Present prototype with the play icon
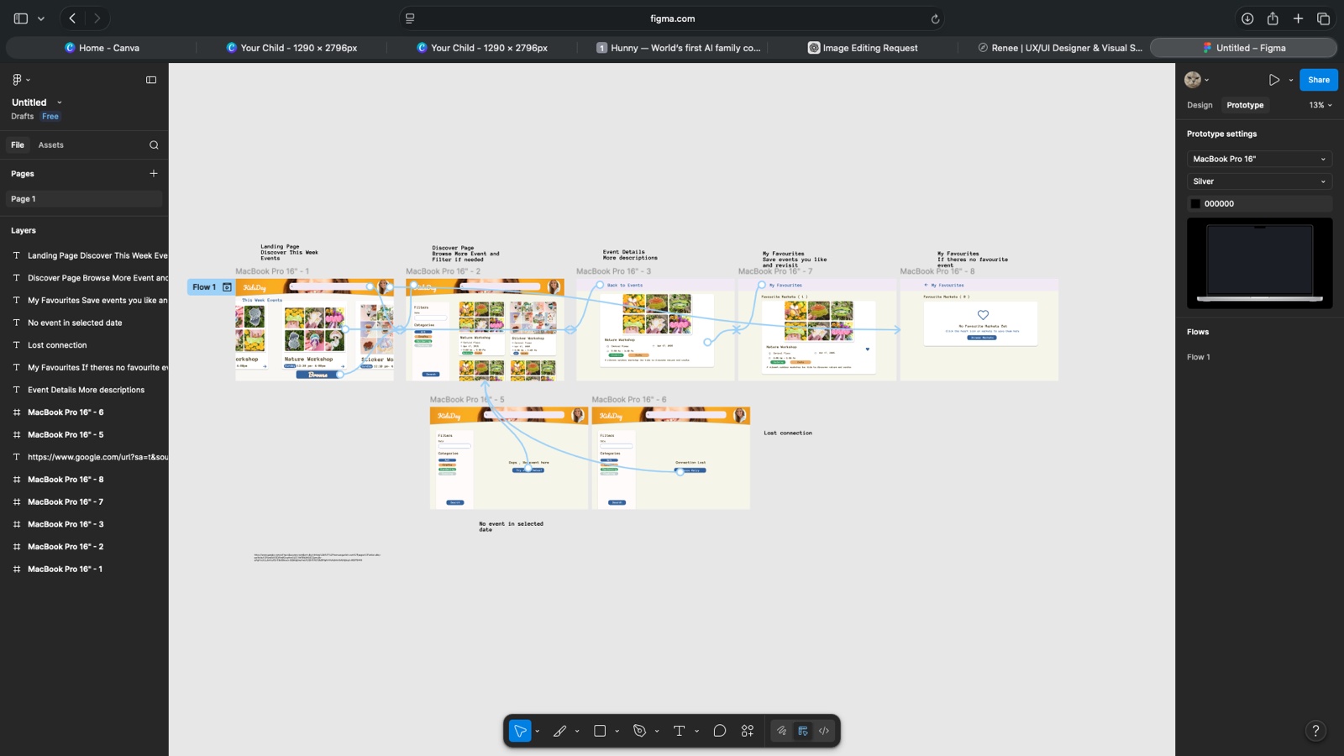The width and height of the screenshot is (1344, 756). tap(1274, 80)
